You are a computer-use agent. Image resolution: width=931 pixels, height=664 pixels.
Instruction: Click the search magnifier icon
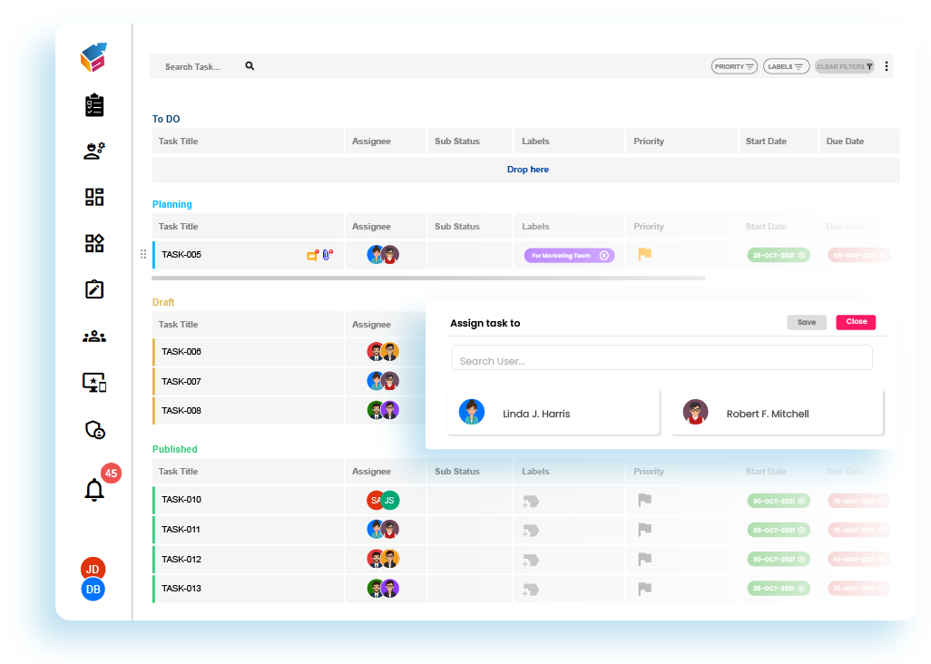[250, 66]
